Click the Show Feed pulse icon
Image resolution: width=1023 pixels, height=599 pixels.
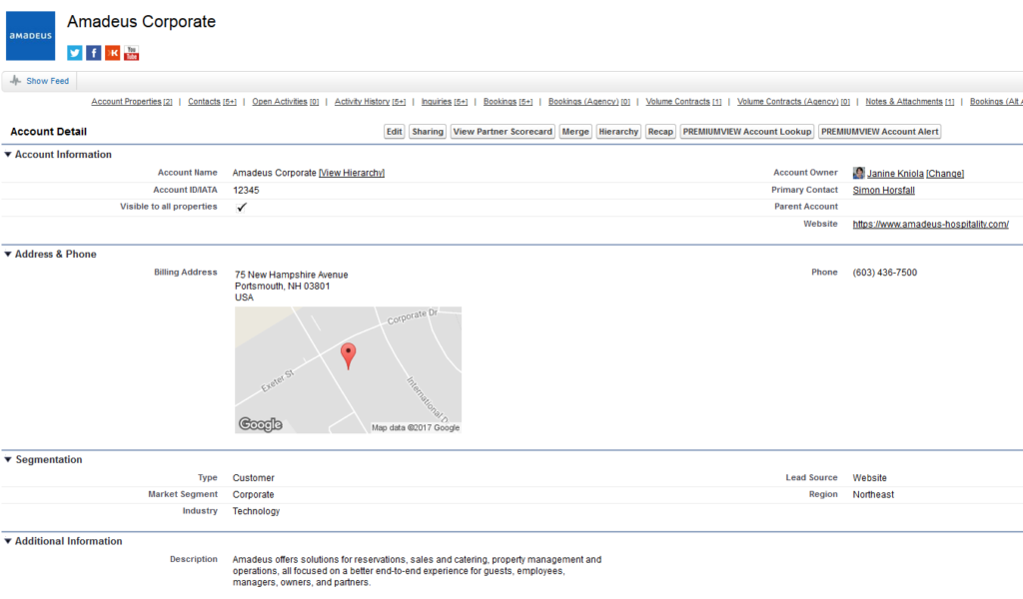point(15,81)
